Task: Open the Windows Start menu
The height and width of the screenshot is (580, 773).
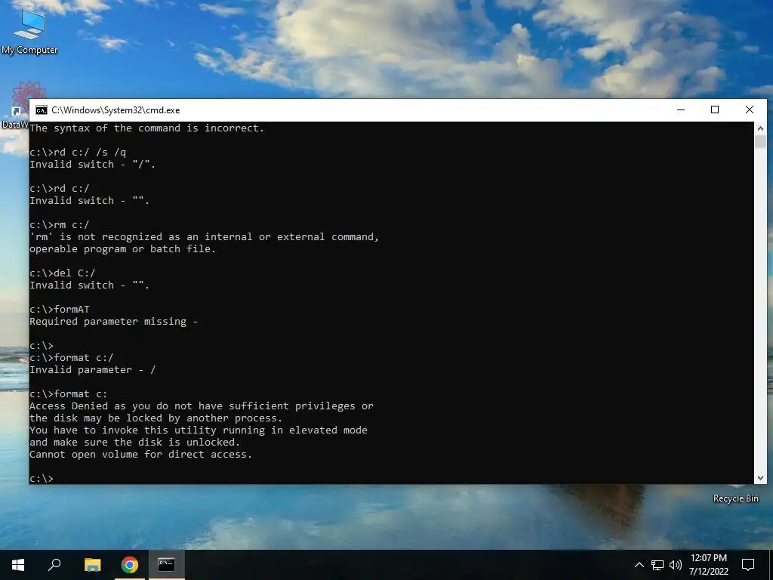Action: 18,565
